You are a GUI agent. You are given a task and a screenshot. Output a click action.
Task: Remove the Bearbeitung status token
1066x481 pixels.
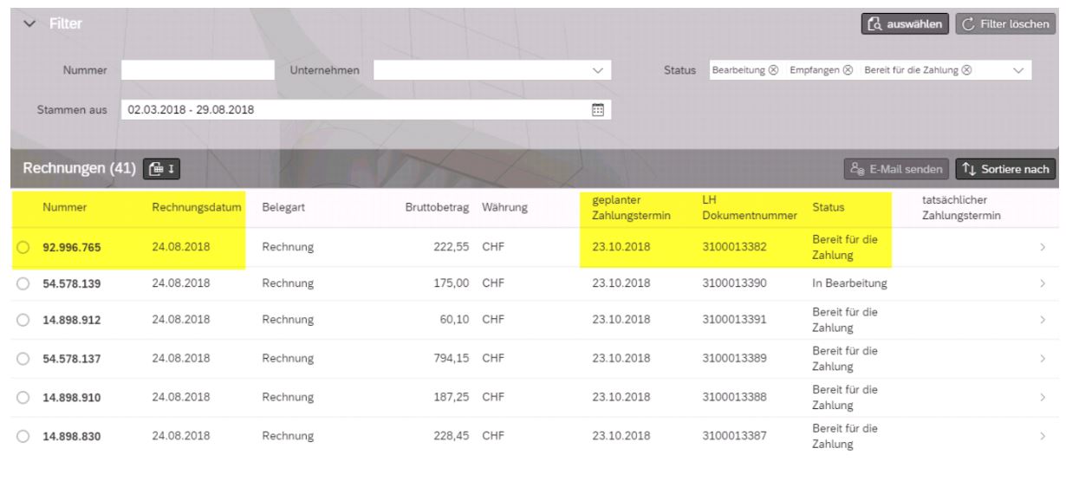773,69
